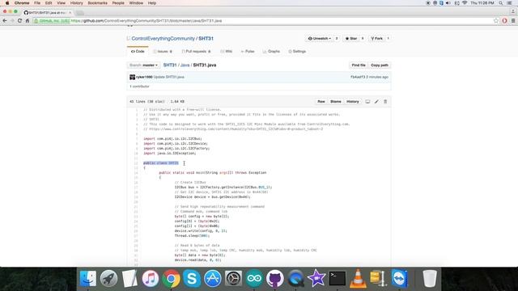Click the SHT31 breadcrumb link

[x=170, y=65]
